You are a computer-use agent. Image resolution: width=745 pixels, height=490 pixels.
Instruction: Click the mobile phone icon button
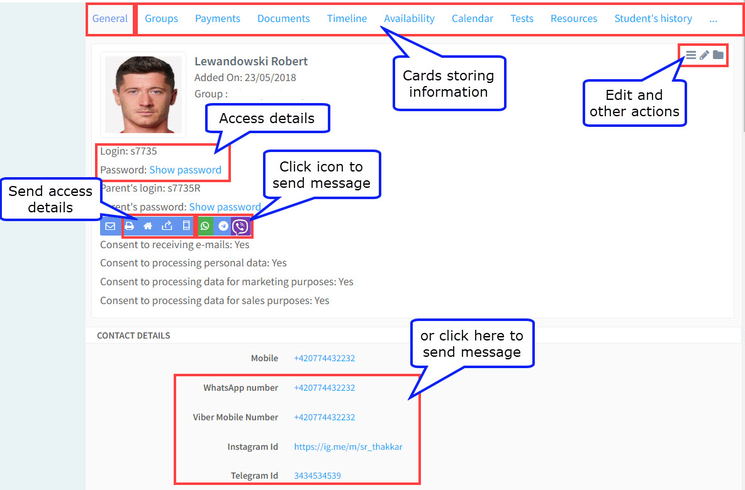click(186, 226)
